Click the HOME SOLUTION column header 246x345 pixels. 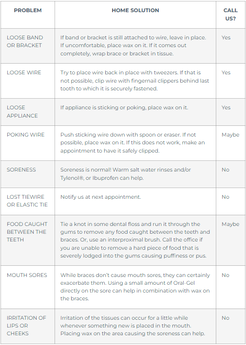[x=135, y=10]
